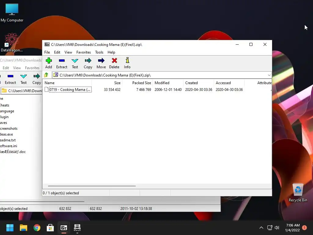Open Edit menu in background 7-Zip window
The image size is (313, 235).
point(6,68)
